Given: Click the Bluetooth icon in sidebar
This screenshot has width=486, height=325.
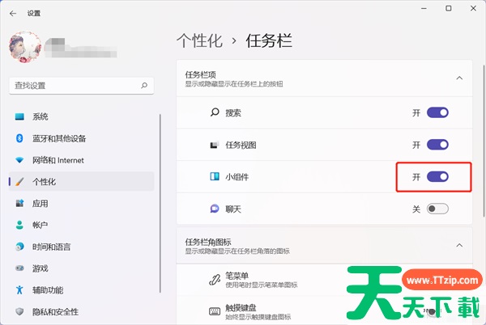Looking at the screenshot, I should (19, 138).
